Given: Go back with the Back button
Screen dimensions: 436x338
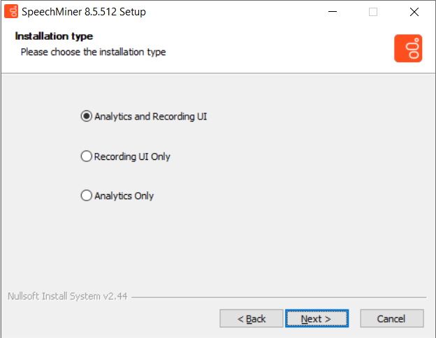Looking at the screenshot, I should click(252, 318).
